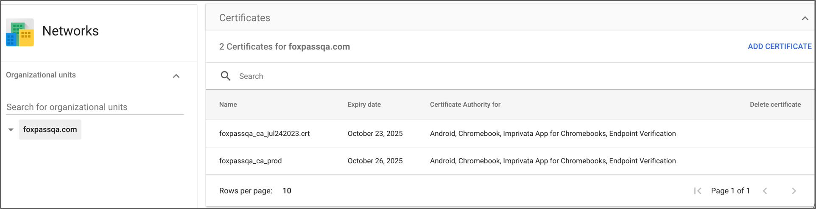Click next page arrow
The height and width of the screenshot is (209, 816).
pos(794,191)
